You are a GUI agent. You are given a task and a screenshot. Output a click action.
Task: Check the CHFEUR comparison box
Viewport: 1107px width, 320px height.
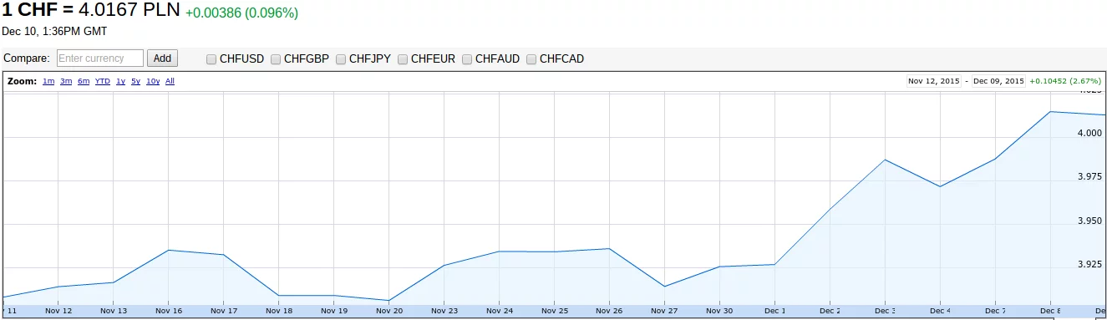coord(403,59)
